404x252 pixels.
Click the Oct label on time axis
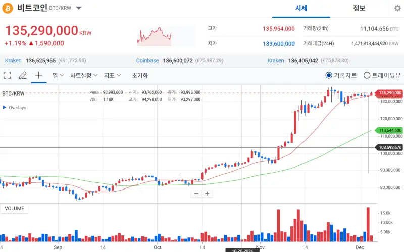[x=157, y=247]
